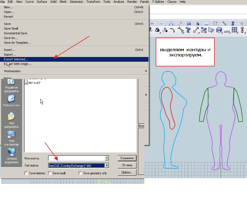
Task: Click the Project to CPlane icon in main row
Action: (x=227, y=30)
